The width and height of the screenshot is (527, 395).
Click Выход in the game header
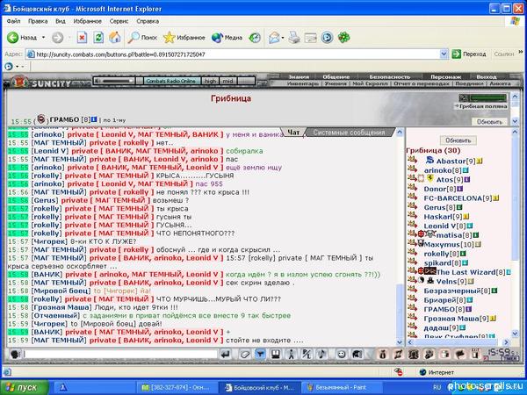[486, 76]
